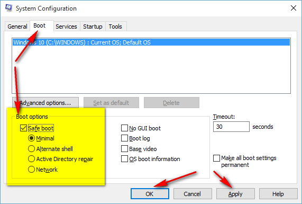Click the Apply button
Image resolution: width=302 pixels, height=204 pixels.
pyautogui.click(x=235, y=194)
